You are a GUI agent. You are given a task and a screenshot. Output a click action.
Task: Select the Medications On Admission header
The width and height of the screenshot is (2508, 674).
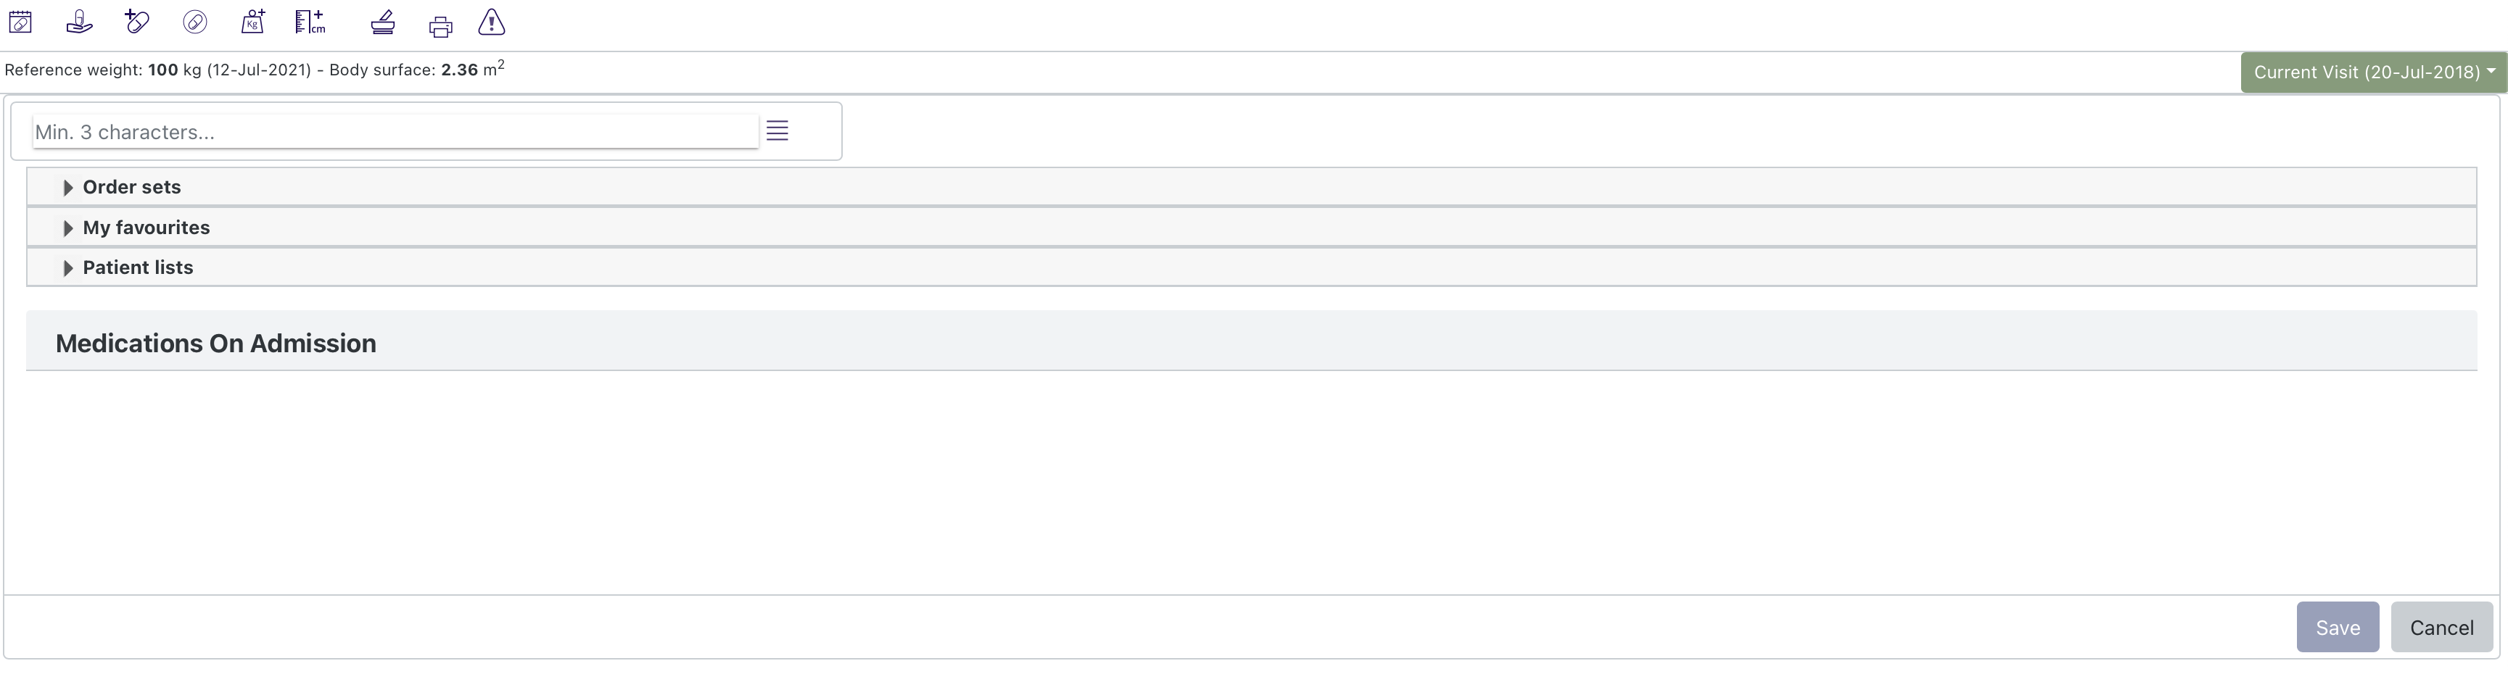point(215,344)
